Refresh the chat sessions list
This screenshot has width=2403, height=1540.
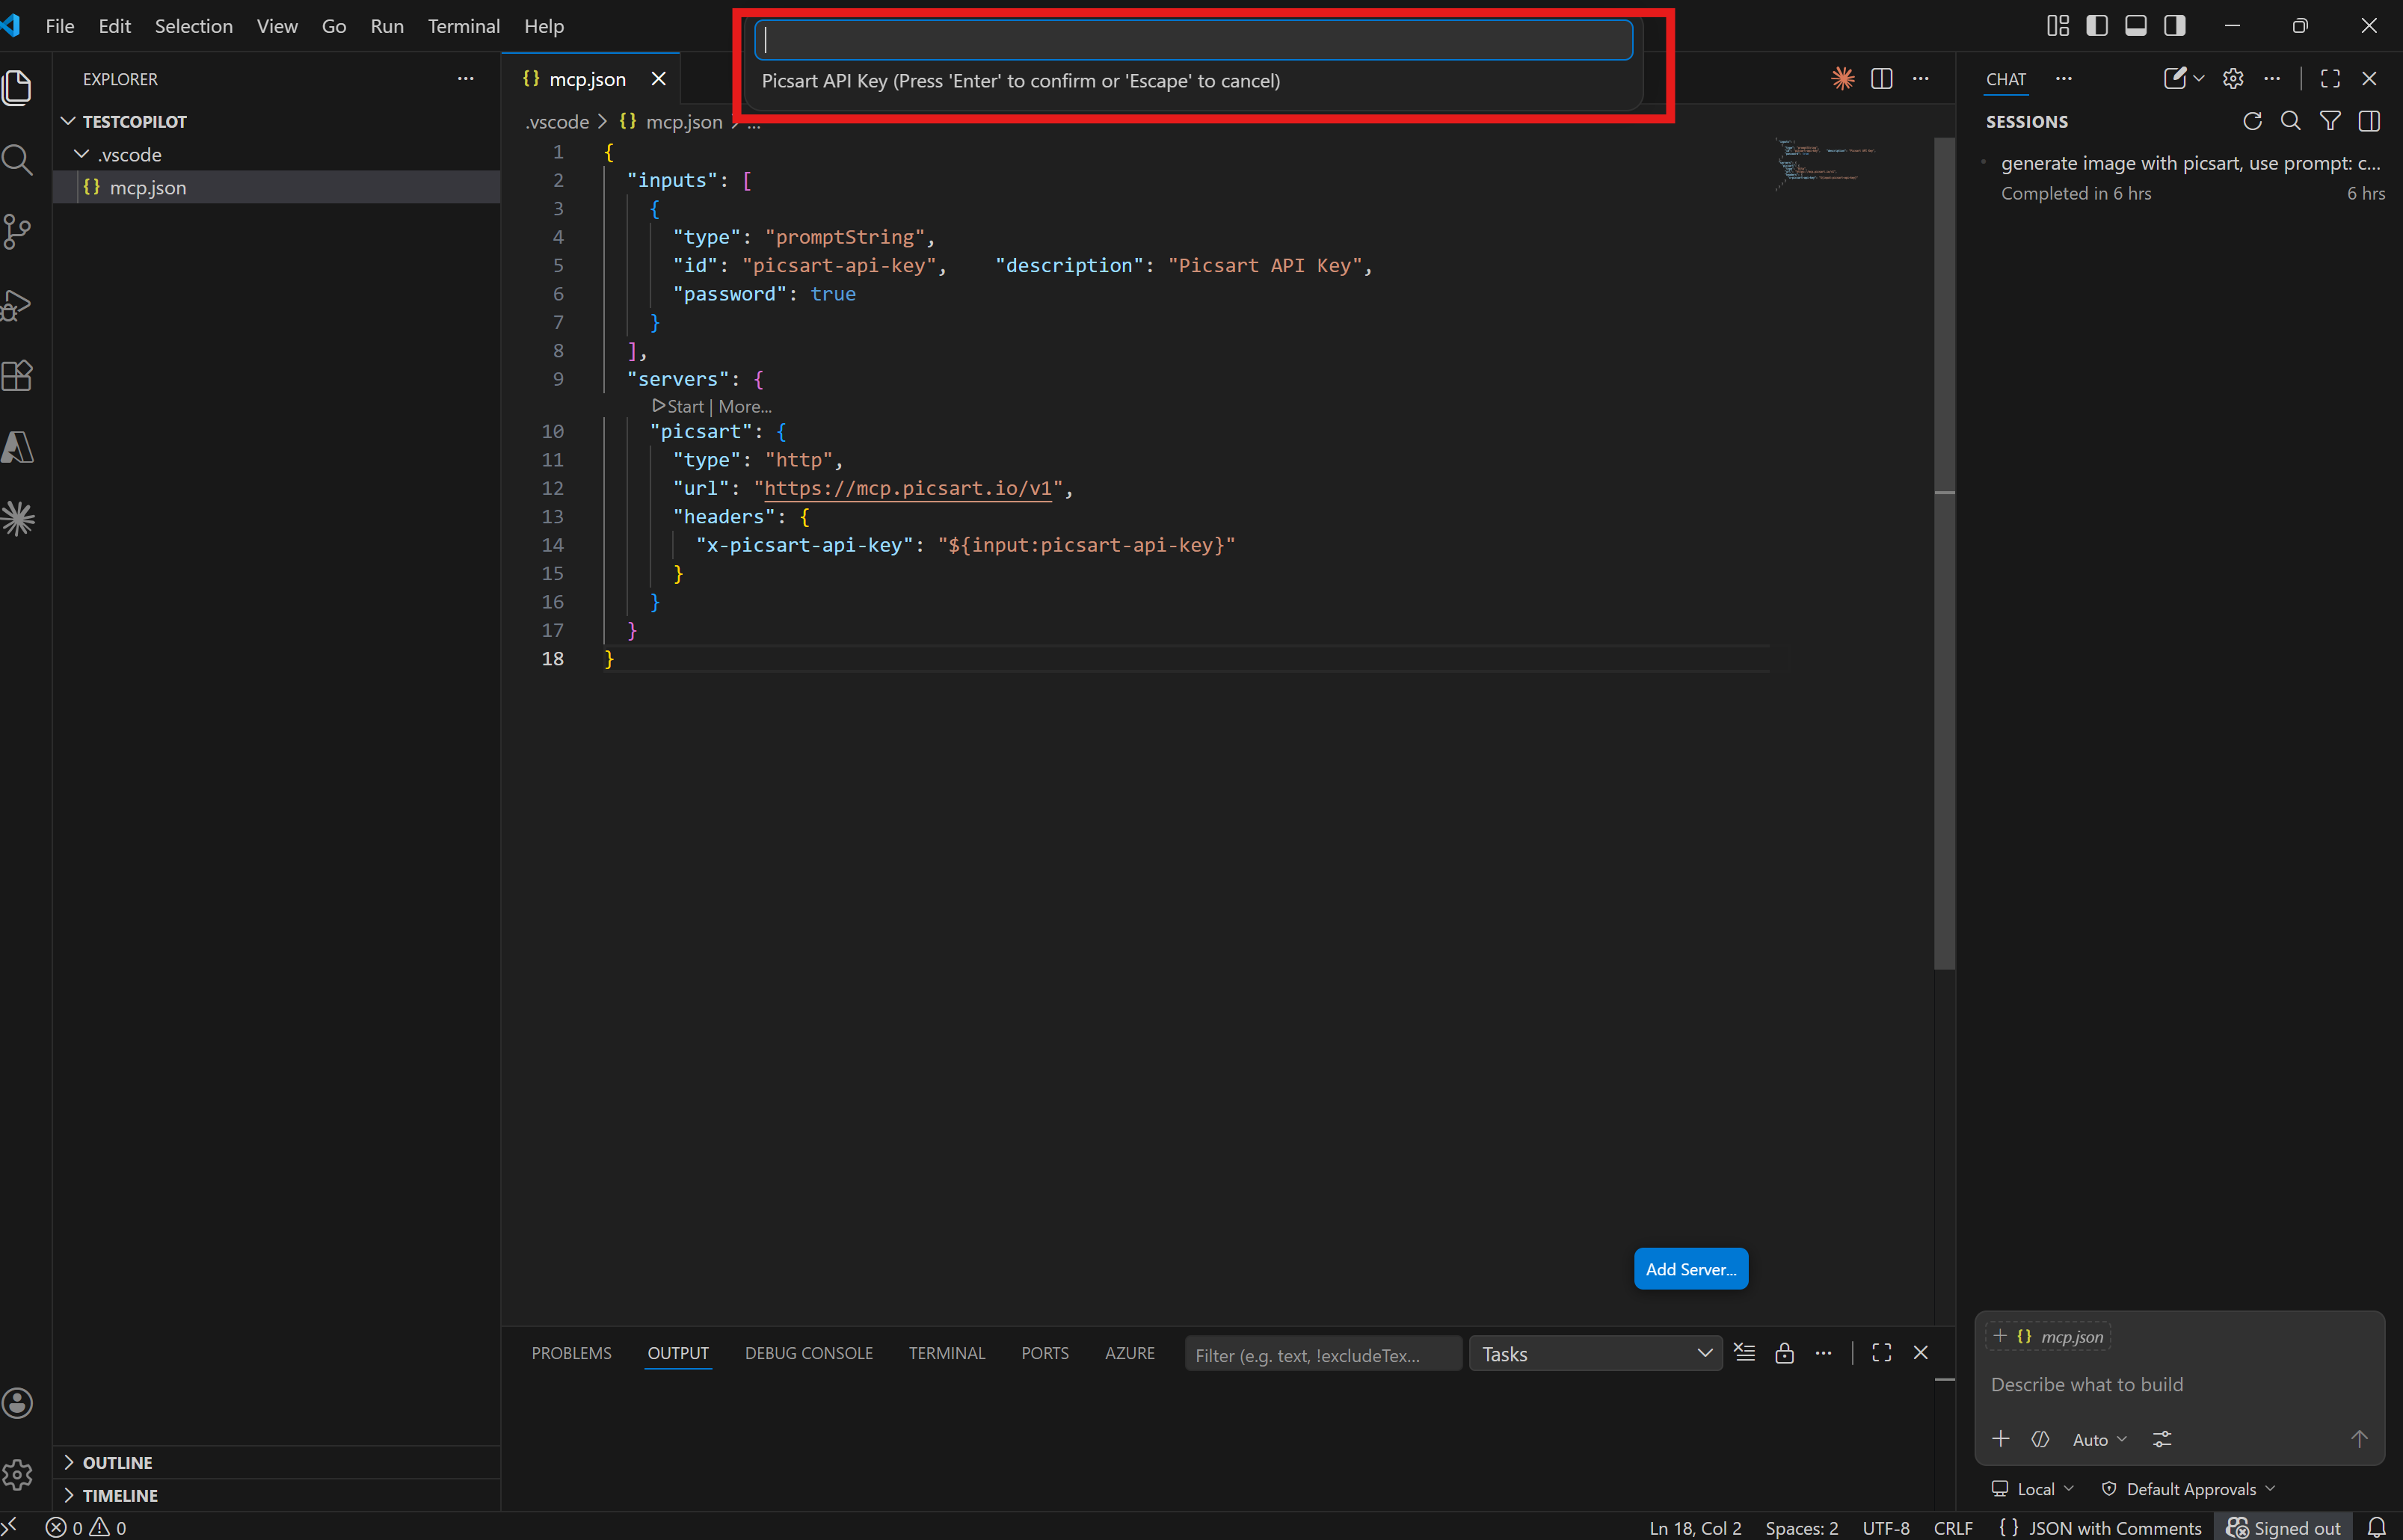tap(2252, 121)
